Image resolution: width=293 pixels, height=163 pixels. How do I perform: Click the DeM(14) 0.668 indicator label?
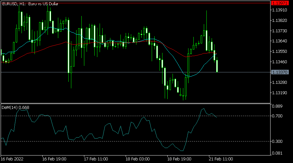pyautogui.click(x=15, y=108)
